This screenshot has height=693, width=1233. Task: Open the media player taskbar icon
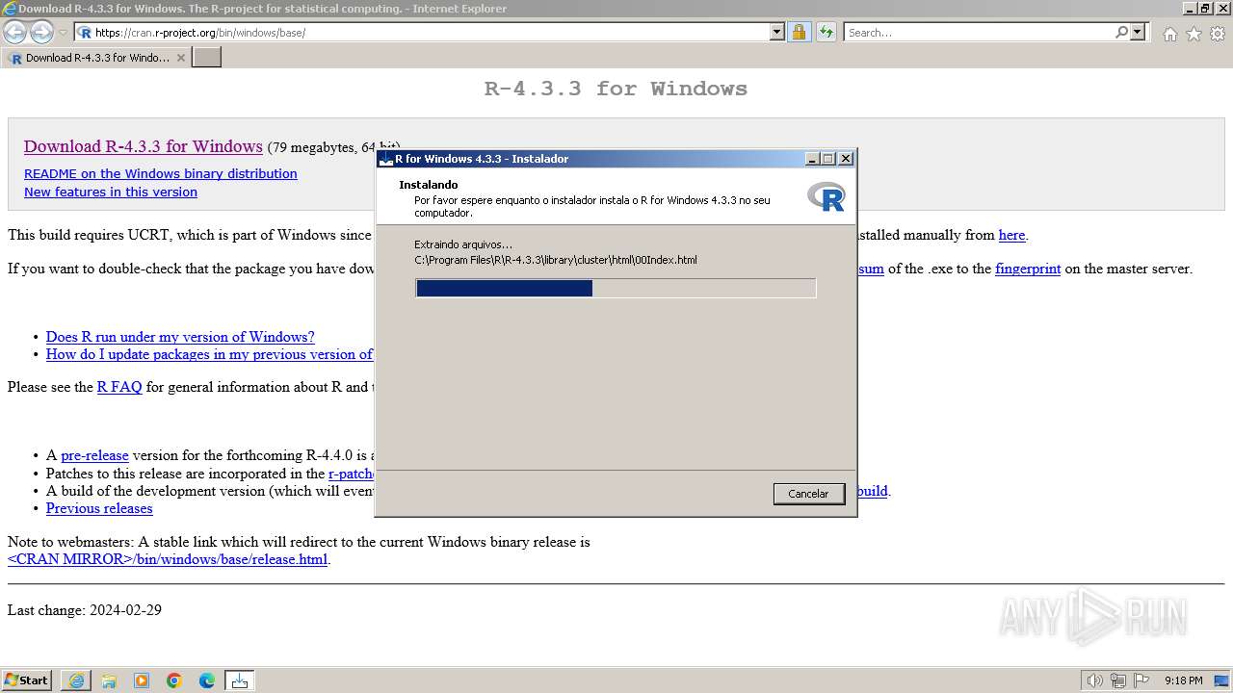[x=142, y=680]
